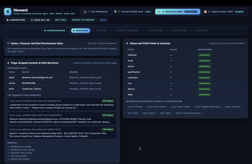
Task: Click the monitor icon in Live Workspace tab
Action: [85, 12]
